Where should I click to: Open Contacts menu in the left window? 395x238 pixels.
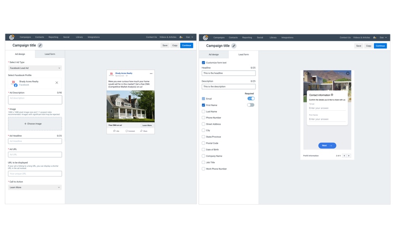tap(39, 37)
